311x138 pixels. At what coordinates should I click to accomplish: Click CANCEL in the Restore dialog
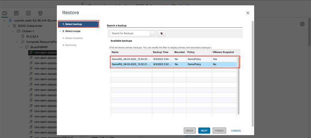(236, 130)
